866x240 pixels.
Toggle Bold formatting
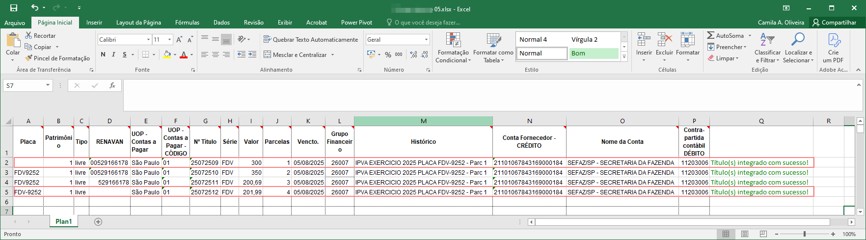pyautogui.click(x=103, y=54)
